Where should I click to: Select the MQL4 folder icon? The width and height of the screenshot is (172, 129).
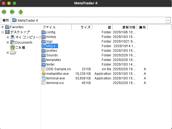44,46
